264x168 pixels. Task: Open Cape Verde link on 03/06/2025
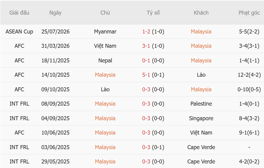pyautogui.click(x=201, y=147)
